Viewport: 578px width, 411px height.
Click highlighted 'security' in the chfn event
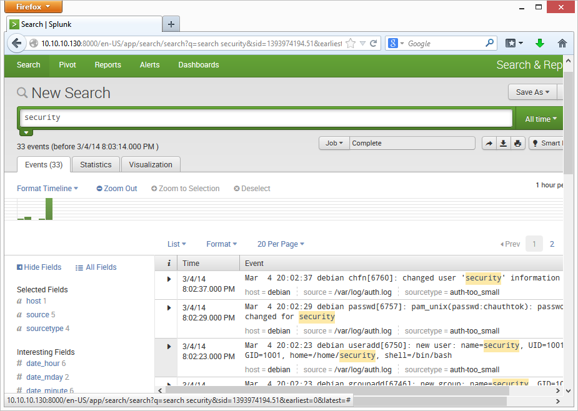pos(483,278)
